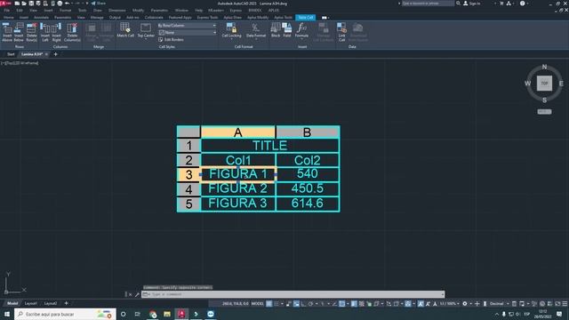Open the Decimal units dropdown in status bar
569x320 pixels.
(x=499, y=304)
